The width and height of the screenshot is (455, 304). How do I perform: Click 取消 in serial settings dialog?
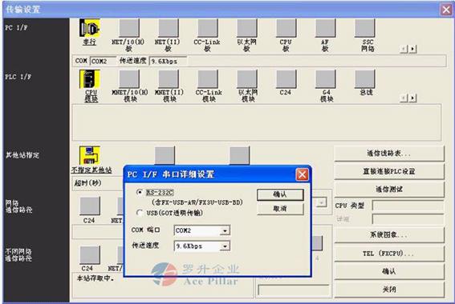[x=280, y=209]
